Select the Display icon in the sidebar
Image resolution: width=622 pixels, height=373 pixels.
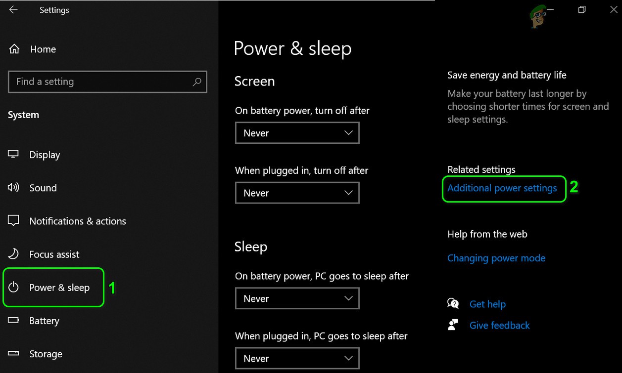click(13, 154)
